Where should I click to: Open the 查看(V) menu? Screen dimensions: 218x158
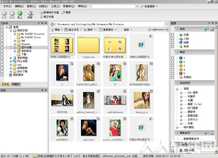[x=31, y=6]
